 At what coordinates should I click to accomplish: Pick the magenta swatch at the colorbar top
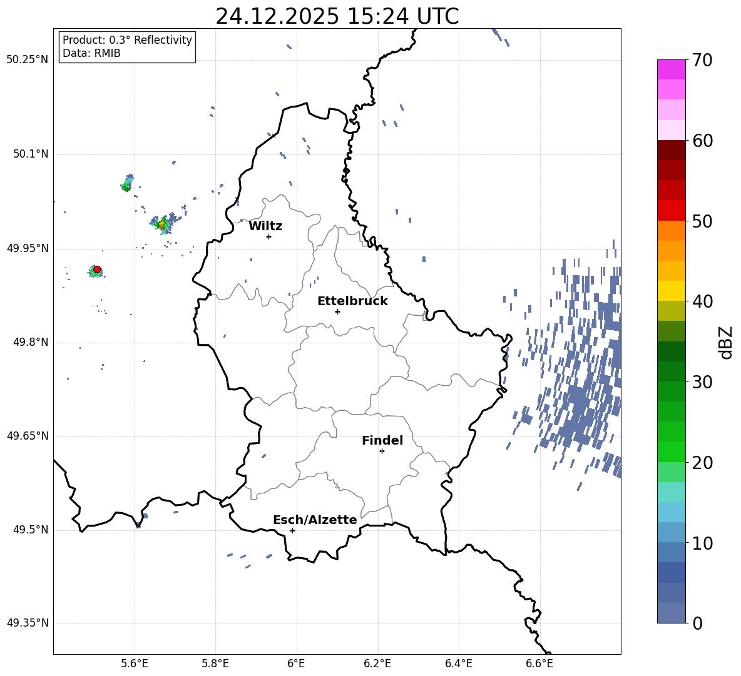point(672,69)
